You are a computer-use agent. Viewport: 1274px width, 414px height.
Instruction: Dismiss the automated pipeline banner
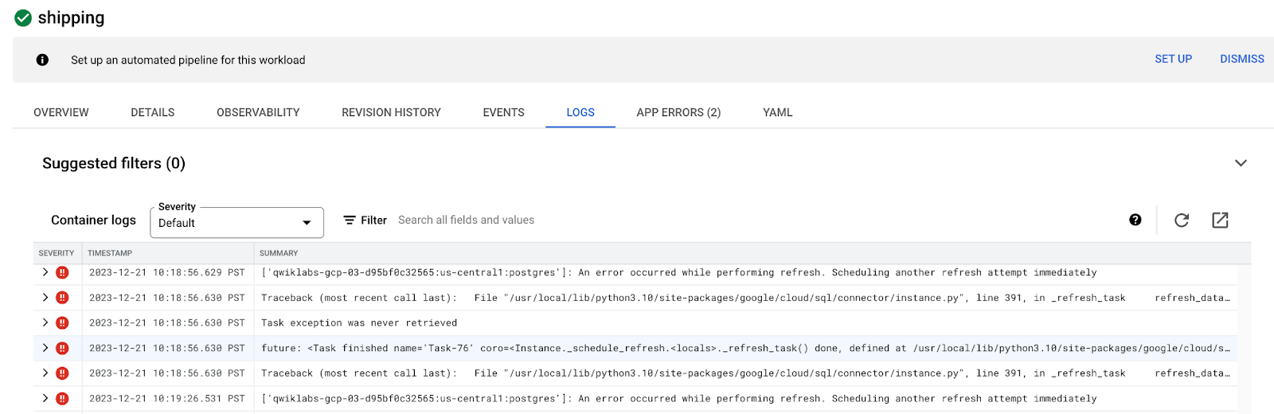coord(1241,59)
